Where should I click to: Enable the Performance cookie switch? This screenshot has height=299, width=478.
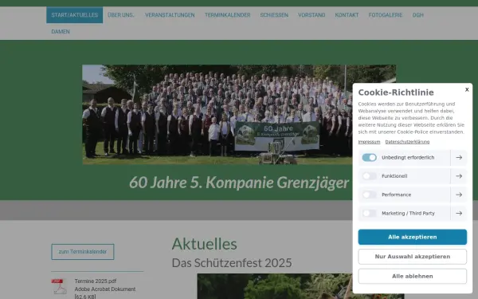pyautogui.click(x=369, y=195)
